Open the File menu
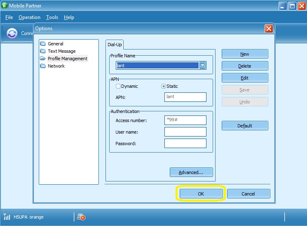Screen dimensions: 307x226 [9, 17]
